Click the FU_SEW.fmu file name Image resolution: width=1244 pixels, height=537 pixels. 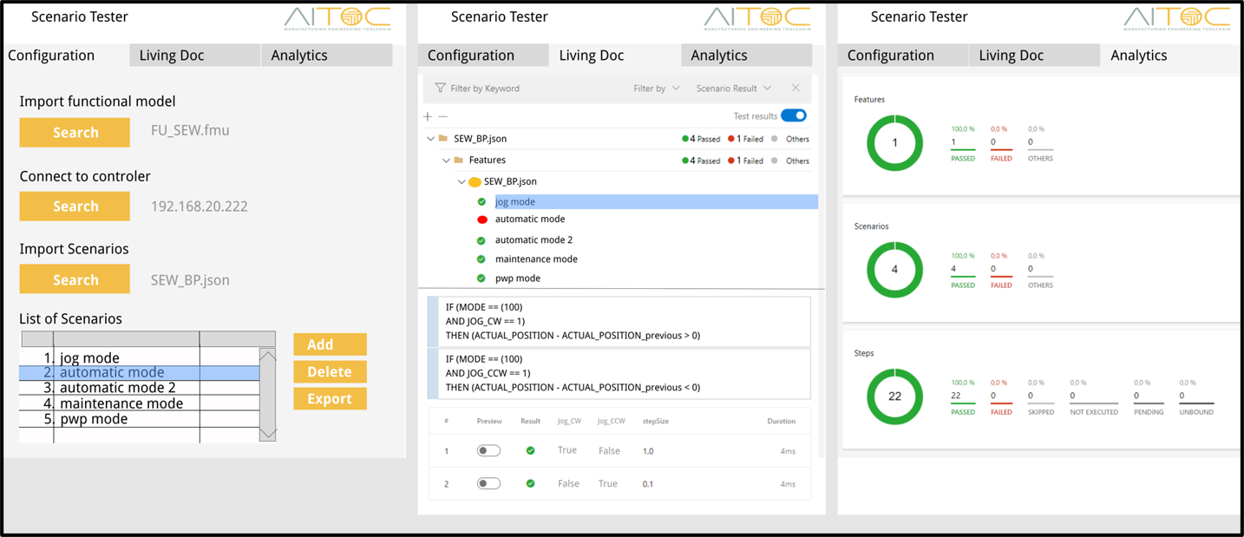190,131
